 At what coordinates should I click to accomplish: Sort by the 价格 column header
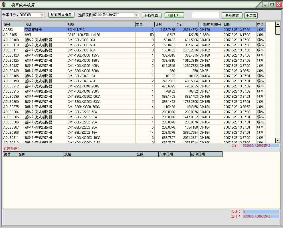165,25
